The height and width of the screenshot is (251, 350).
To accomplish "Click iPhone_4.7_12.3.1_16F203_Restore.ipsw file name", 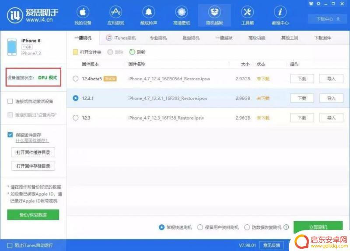I will coord(168,98).
